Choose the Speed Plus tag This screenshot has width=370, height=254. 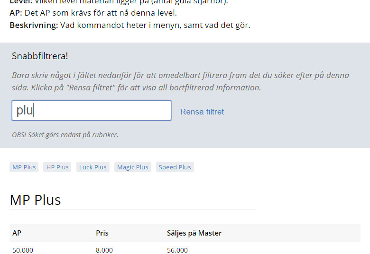click(x=175, y=167)
